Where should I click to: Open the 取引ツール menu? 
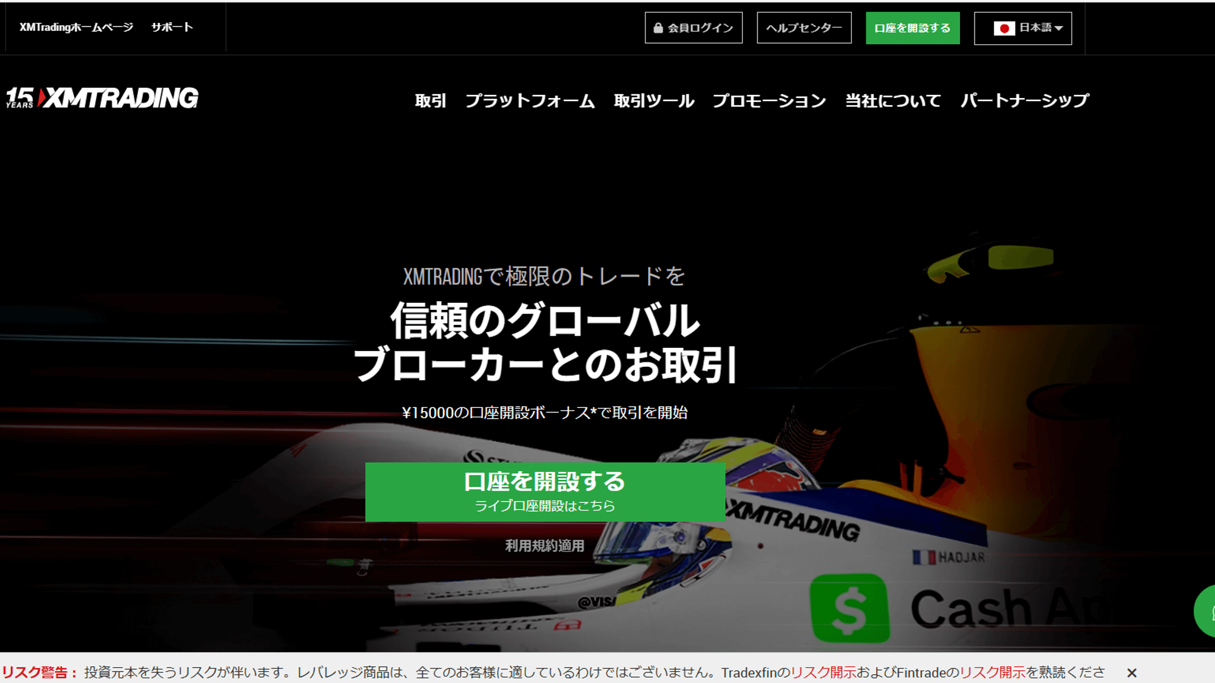coord(654,101)
